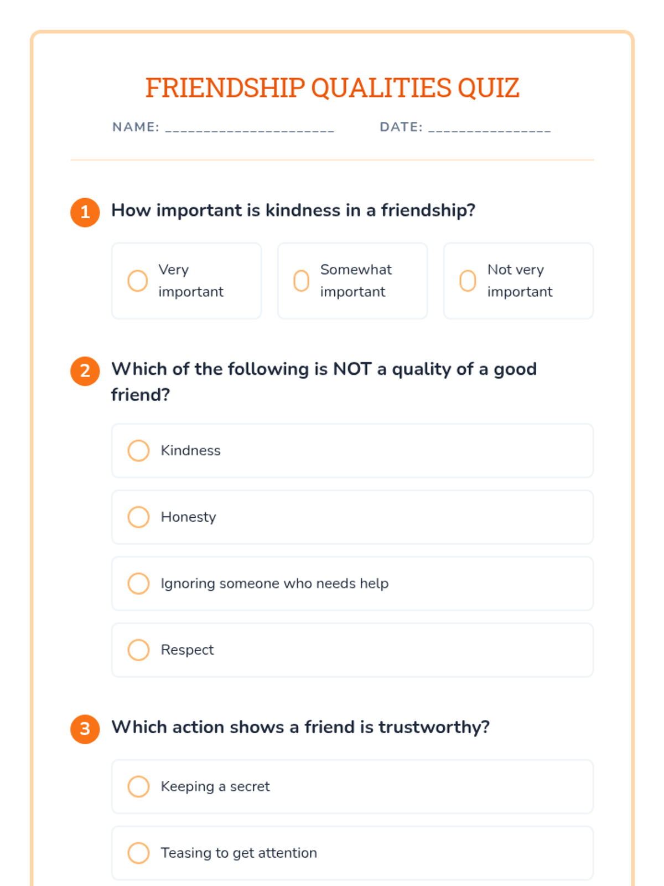The width and height of the screenshot is (664, 886).
Task: Click the "NOT a quality of a good friend" question
Action: point(324,382)
